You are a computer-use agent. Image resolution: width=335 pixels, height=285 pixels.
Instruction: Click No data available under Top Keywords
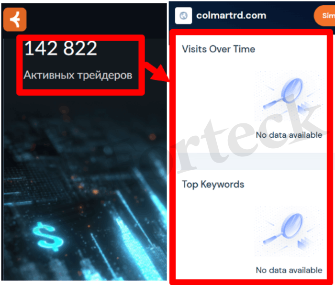(289, 270)
